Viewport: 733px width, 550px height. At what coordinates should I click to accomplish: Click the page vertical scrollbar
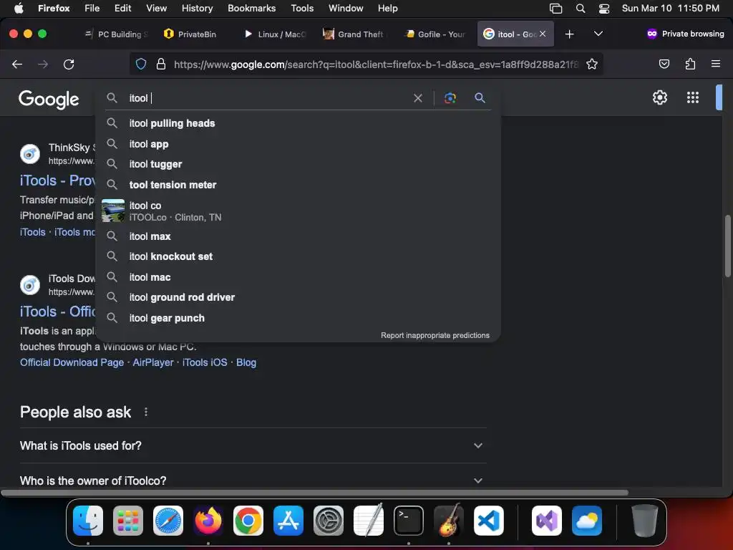727,246
